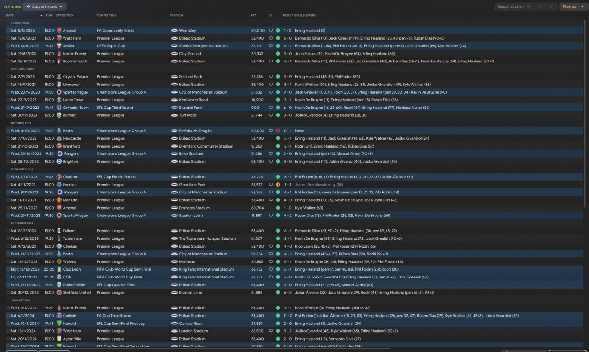The width and height of the screenshot is (589, 352).
Task: Click the Chelsea club badge
Action: [x=59, y=246]
